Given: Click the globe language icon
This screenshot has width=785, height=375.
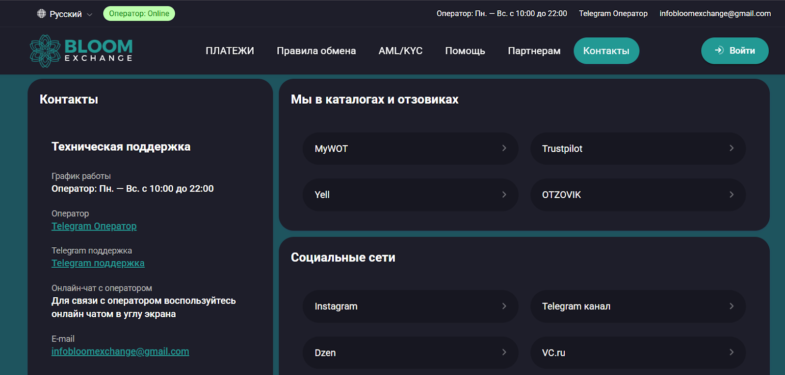Looking at the screenshot, I should click(x=42, y=14).
